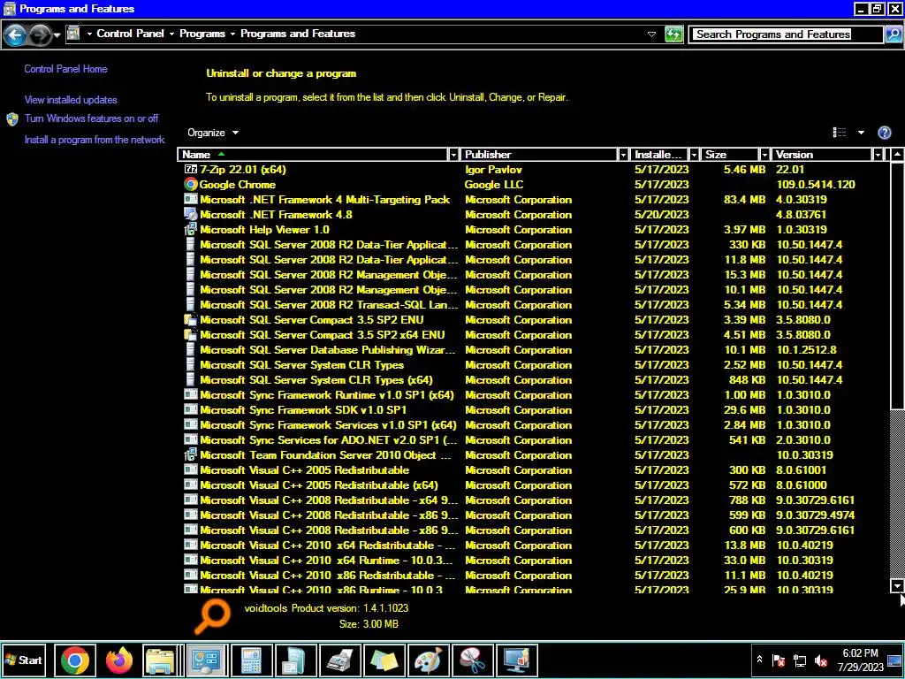Open View installed updates link
905x679 pixels.
click(x=71, y=100)
